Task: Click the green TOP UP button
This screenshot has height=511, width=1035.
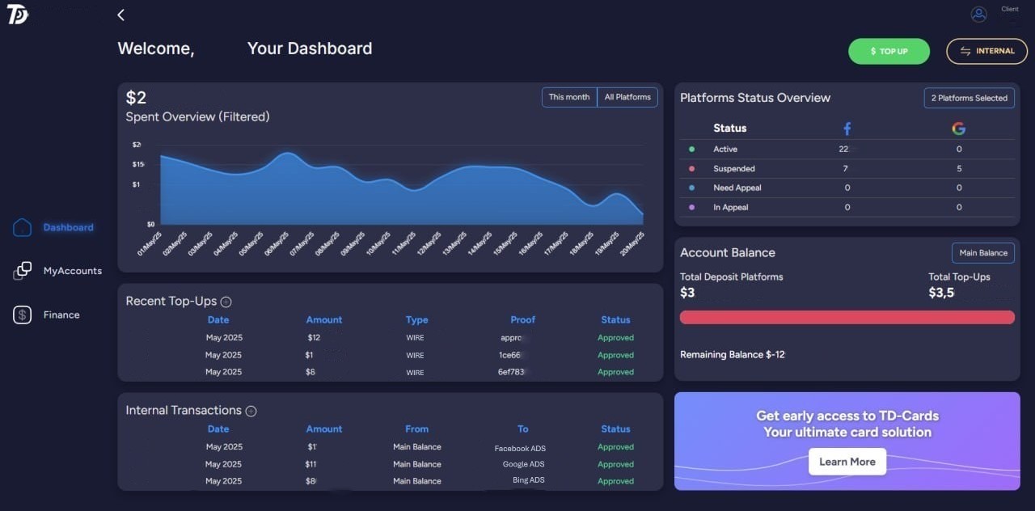Action: point(889,51)
